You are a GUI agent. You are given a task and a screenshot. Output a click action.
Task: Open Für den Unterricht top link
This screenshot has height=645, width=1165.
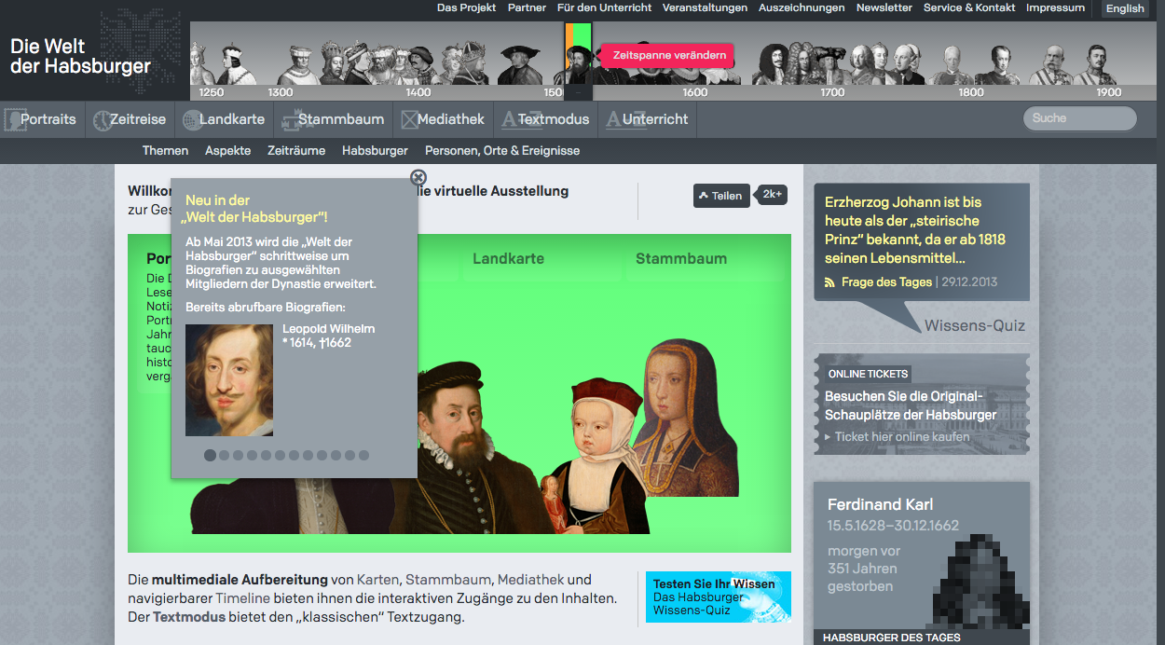pos(604,7)
